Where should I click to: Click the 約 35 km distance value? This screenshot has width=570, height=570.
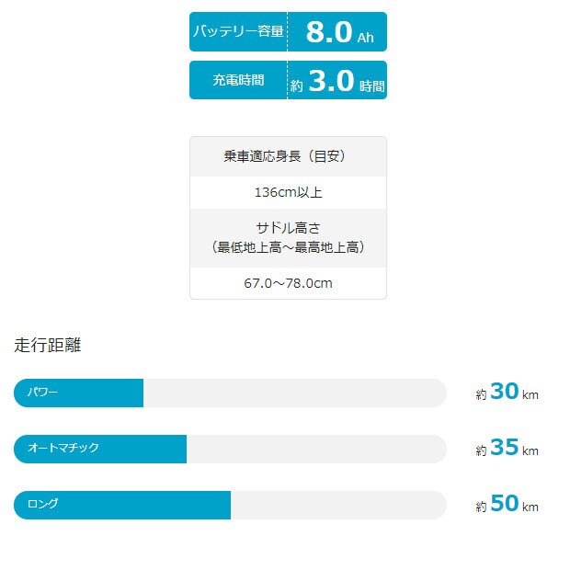(507, 449)
